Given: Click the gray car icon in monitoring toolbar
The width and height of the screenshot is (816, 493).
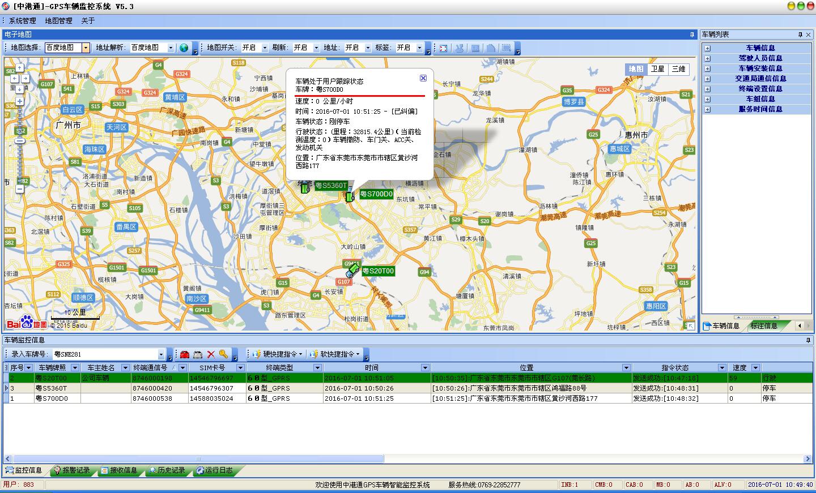Looking at the screenshot, I should tap(198, 354).
